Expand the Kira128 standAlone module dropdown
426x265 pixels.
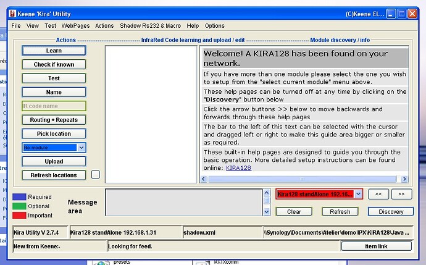358,194
